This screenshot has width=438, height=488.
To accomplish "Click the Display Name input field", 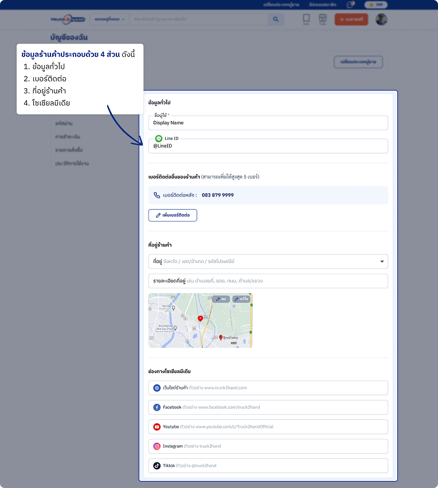I will (268, 123).
